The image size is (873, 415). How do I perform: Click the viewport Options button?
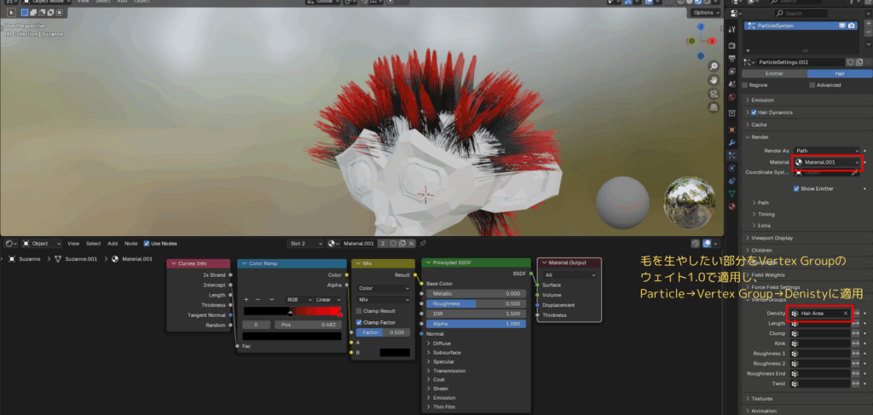coord(706,12)
